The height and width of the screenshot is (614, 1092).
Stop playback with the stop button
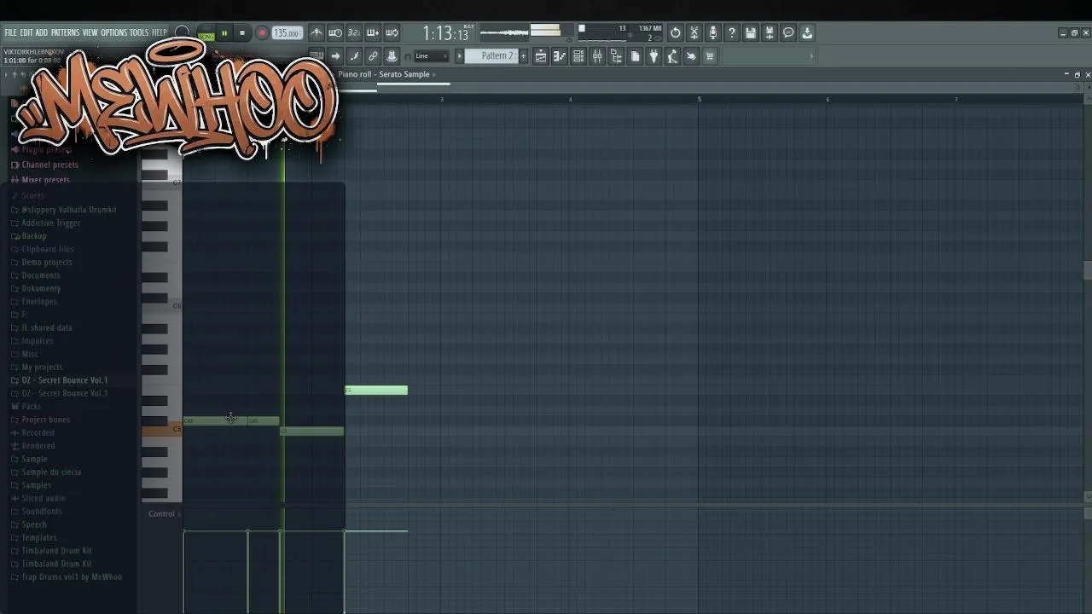tap(242, 34)
